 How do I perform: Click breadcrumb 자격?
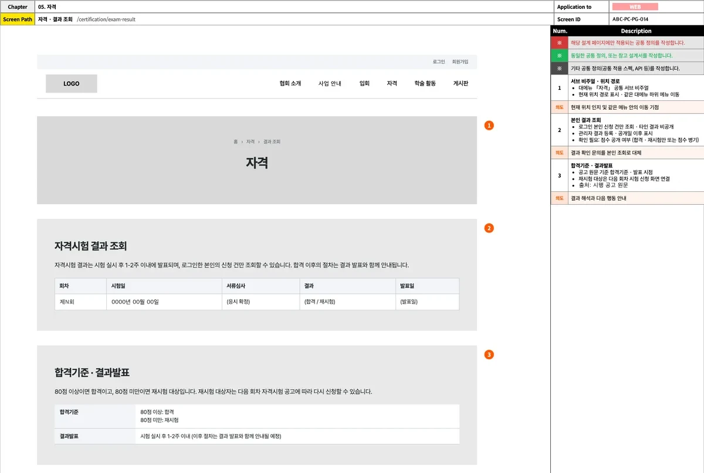pos(251,142)
